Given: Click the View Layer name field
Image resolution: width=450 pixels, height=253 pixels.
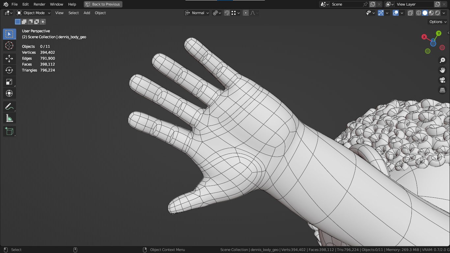Looking at the screenshot, I should (x=414, y=4).
